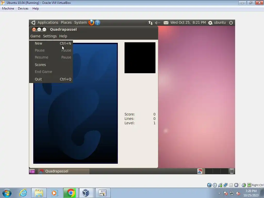Viewport: 264px width, 198px height.
Task: Click the VirtualBox shared folders icon
Action: click(x=231, y=185)
